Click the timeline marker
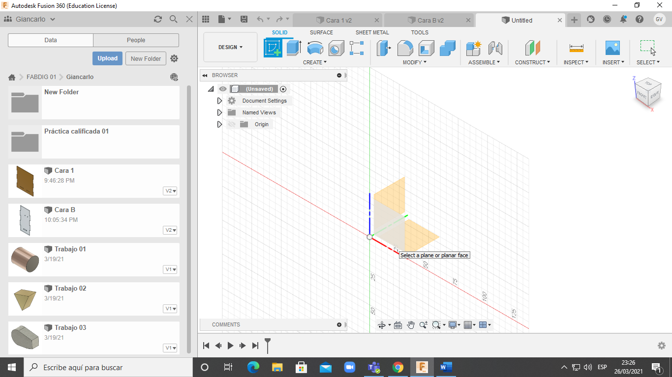The image size is (672, 377). [268, 345]
